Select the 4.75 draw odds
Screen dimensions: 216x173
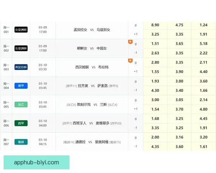(179, 25)
